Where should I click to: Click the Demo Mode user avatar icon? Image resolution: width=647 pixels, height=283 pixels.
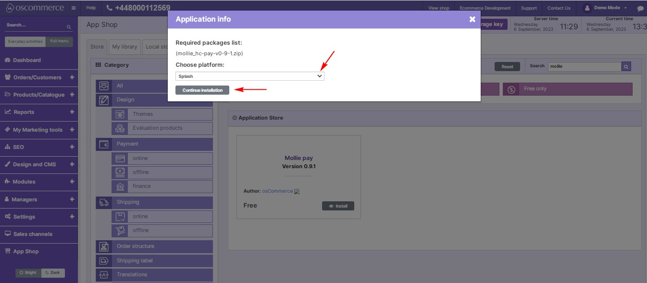(x=587, y=8)
